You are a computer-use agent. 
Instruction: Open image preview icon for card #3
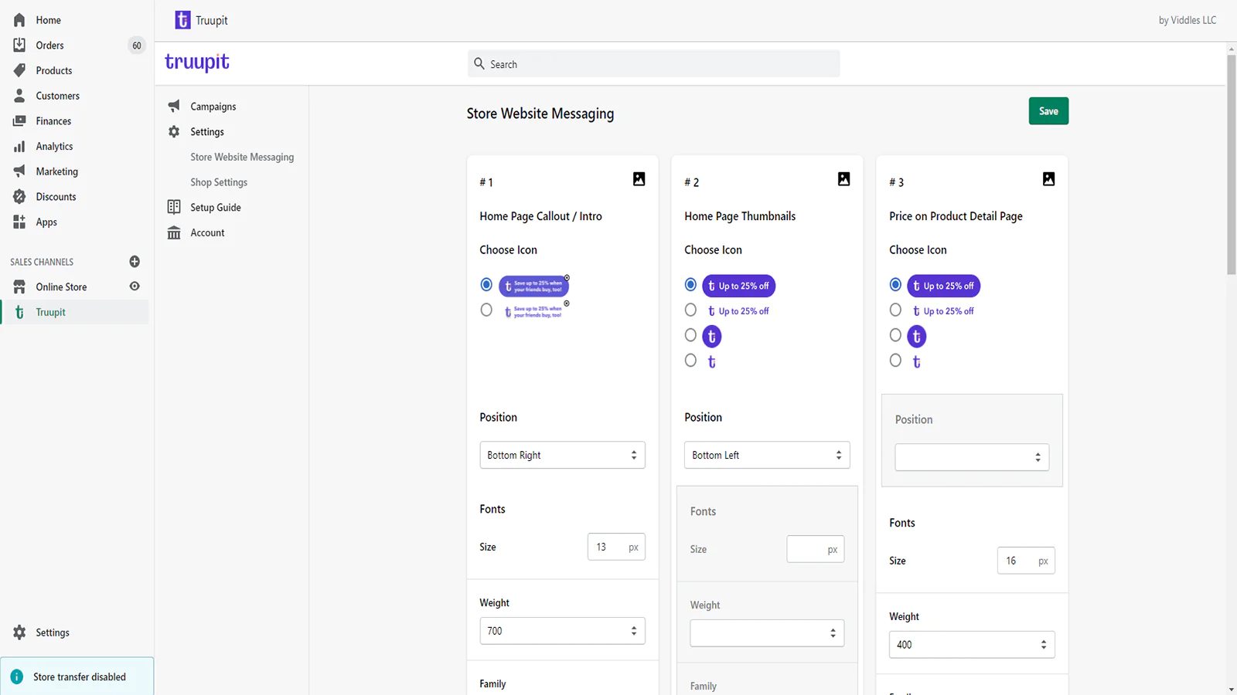(x=1048, y=179)
